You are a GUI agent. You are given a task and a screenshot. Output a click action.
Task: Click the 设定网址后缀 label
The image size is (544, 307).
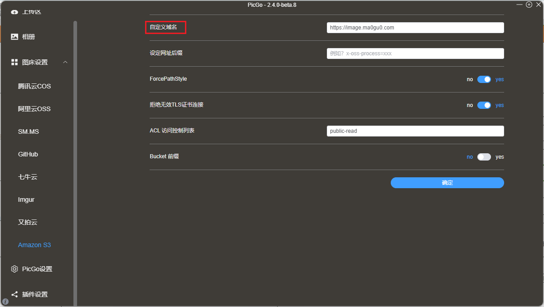(166, 53)
